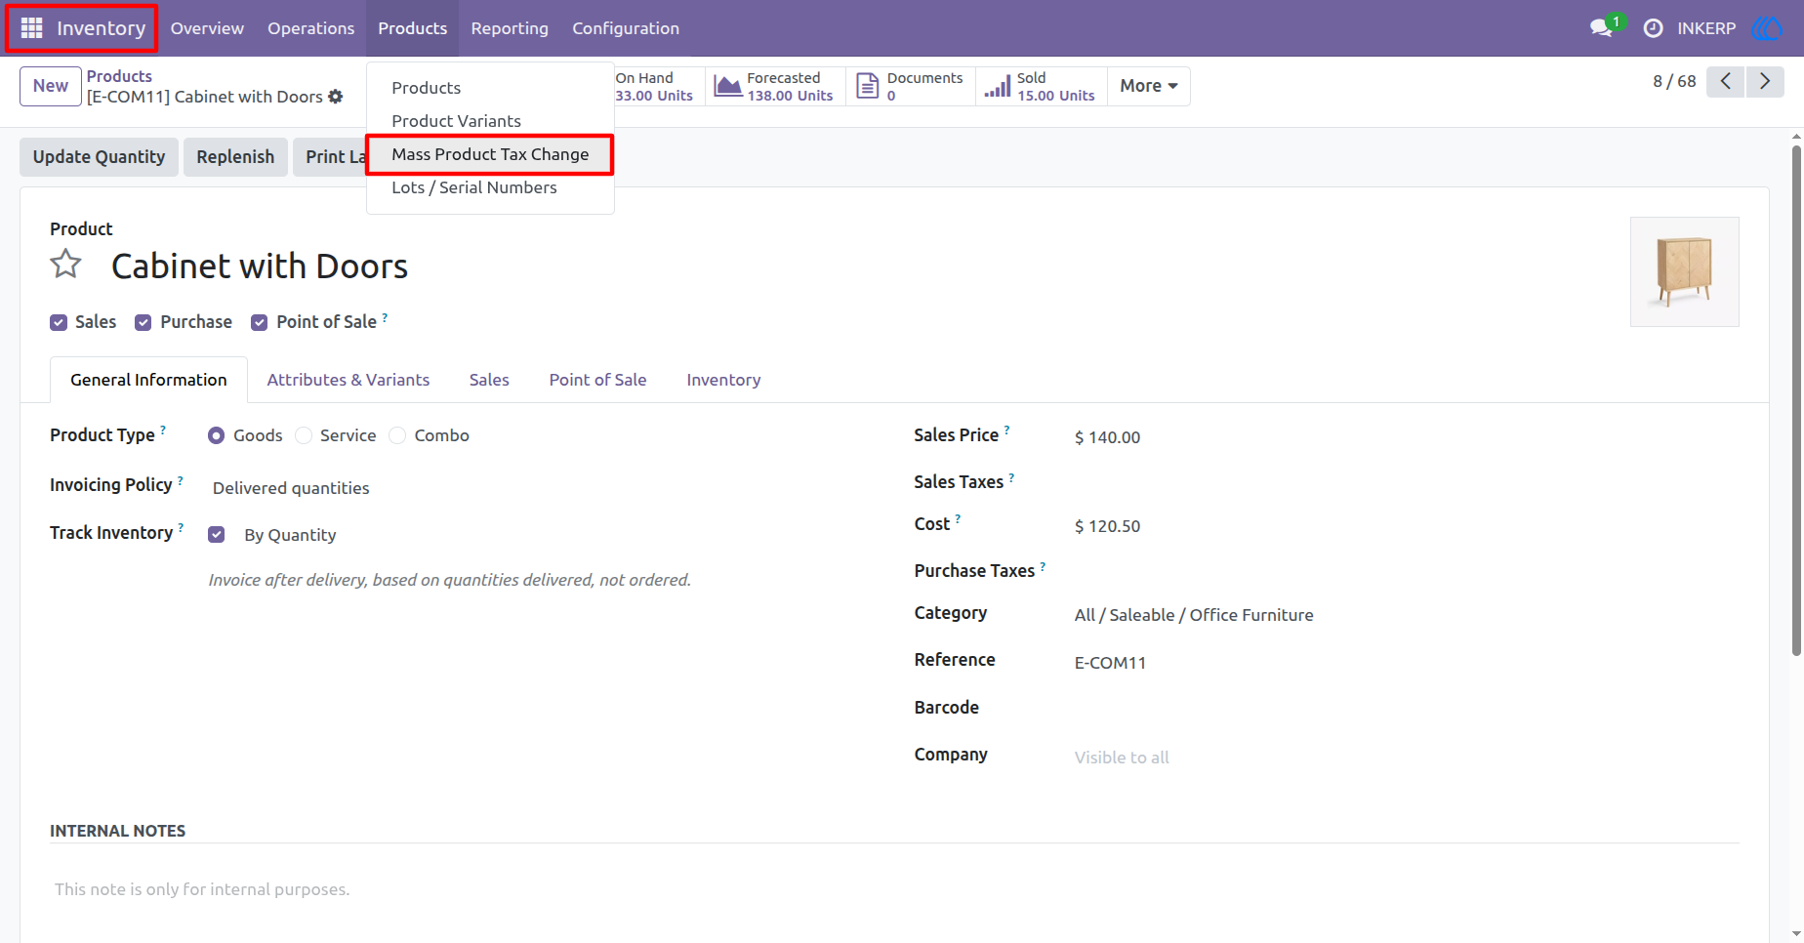Switch to the Inventory tab
Viewport: 1804px width, 943px height.
click(723, 380)
